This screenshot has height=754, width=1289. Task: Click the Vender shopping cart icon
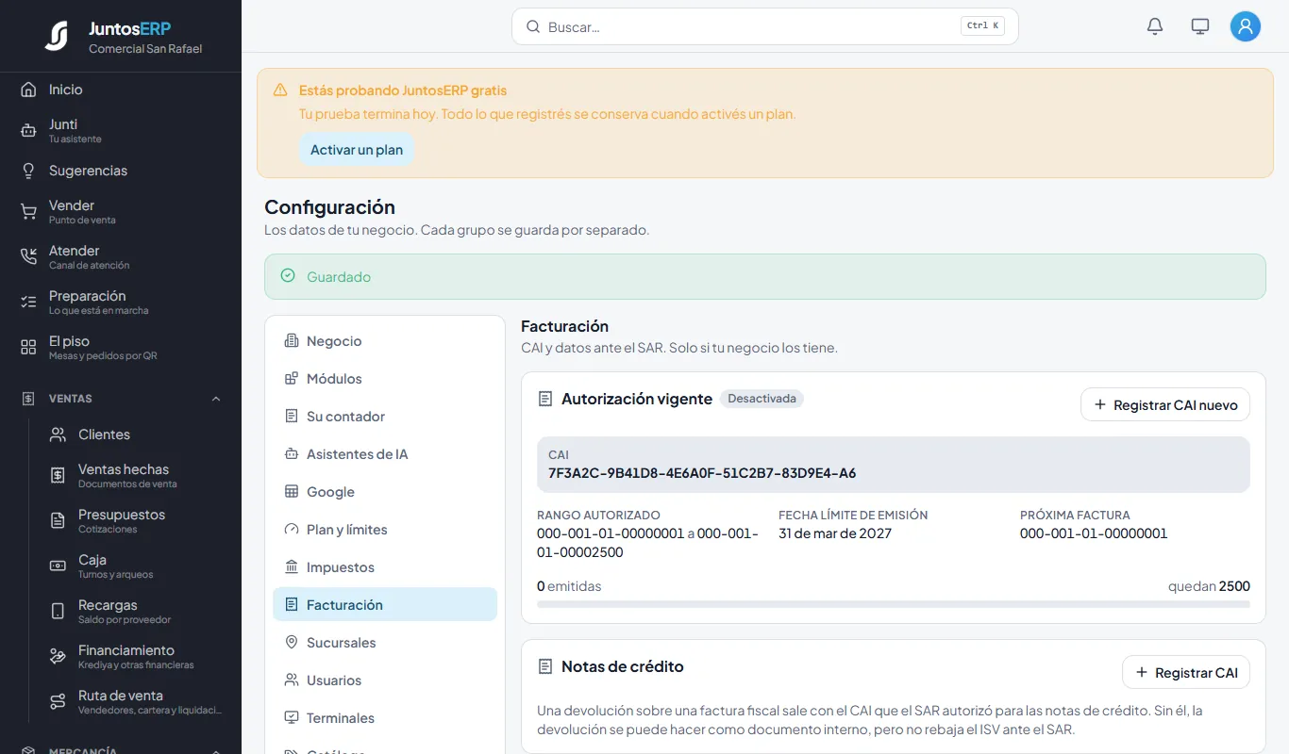[x=28, y=212]
